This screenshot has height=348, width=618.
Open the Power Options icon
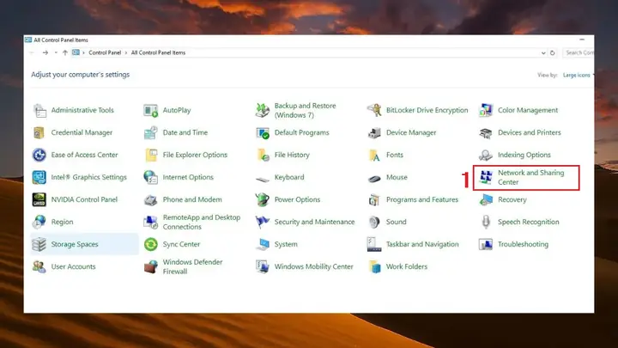click(263, 199)
